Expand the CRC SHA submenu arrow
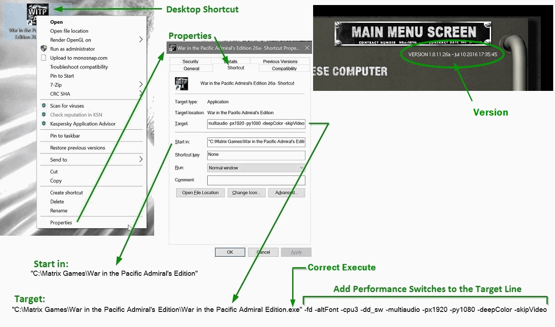The height and width of the screenshot is (327, 555). [x=141, y=94]
